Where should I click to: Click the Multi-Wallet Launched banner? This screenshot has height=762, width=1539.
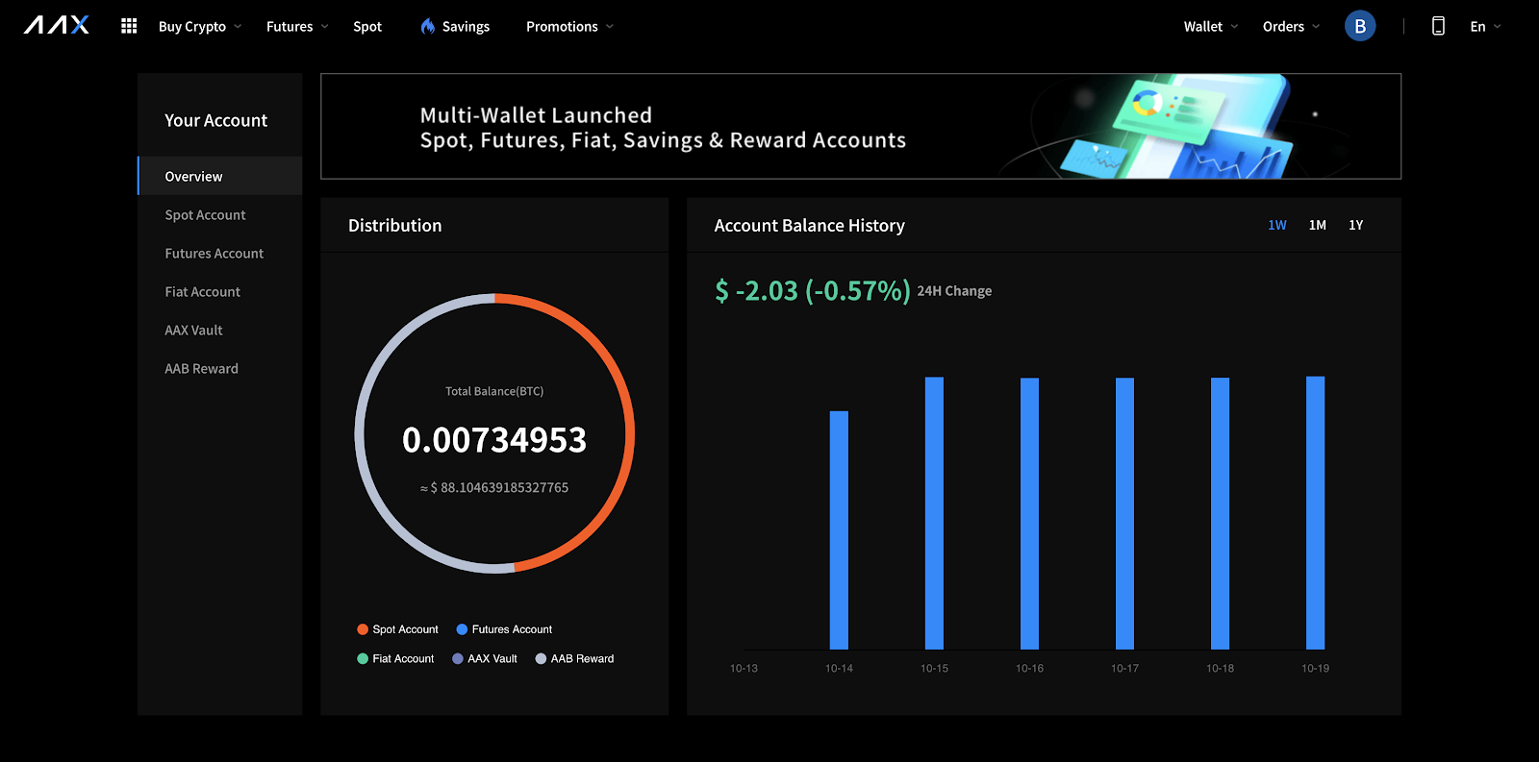[x=861, y=126]
